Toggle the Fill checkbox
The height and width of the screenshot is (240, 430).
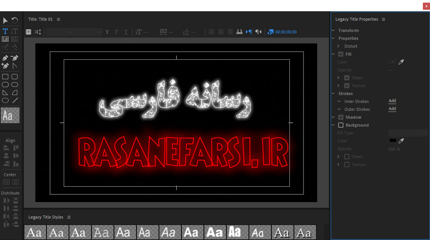(341, 54)
